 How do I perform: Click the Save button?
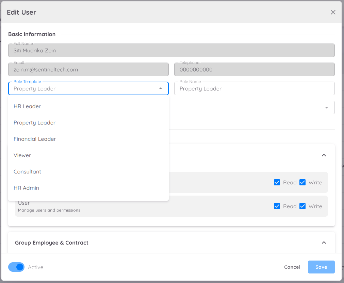pos(321,267)
